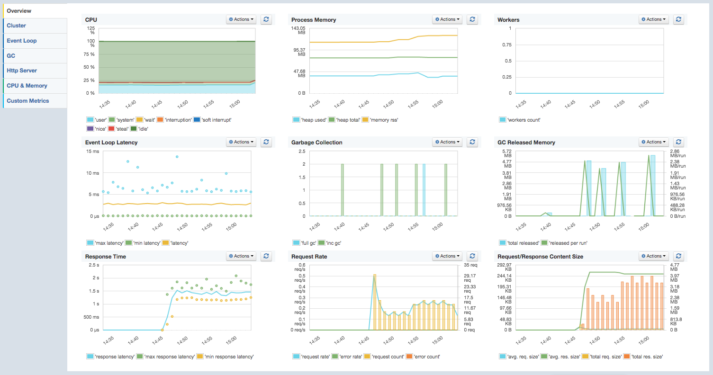Toggle the 'idle' series in CPU legend
The height and width of the screenshot is (375, 713).
tap(140, 129)
